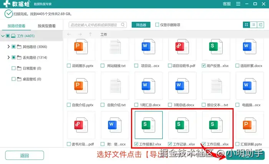Expand the 丢失路径 (1314) tree node

click(8, 57)
